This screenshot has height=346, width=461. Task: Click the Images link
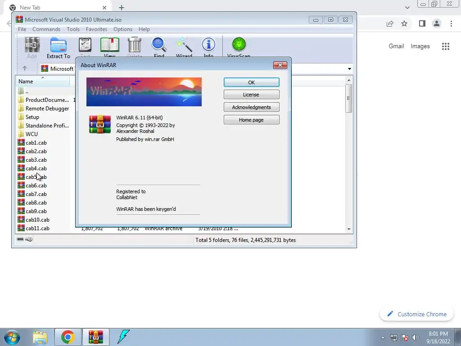pos(420,46)
